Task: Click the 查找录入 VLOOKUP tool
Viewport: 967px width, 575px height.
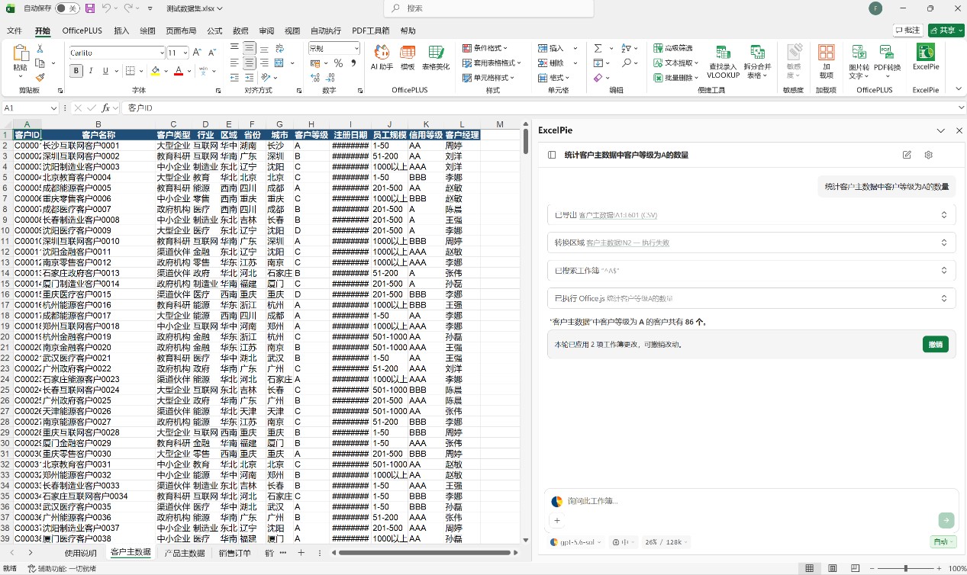Action: click(723, 62)
